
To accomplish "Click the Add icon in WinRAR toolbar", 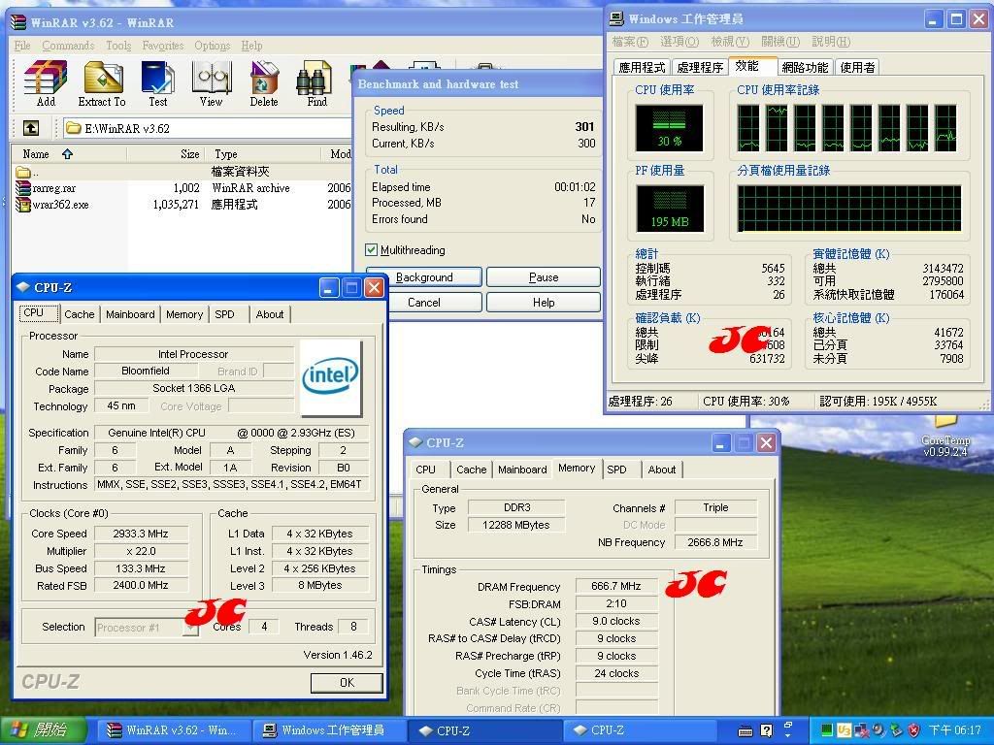I will pos(46,79).
